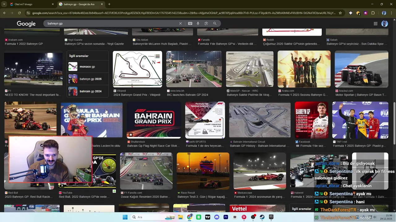Click the "Formula 1 2025 Bahreyn GP: Piastri" caption
396x222 pixels.
click(x=359, y=146)
